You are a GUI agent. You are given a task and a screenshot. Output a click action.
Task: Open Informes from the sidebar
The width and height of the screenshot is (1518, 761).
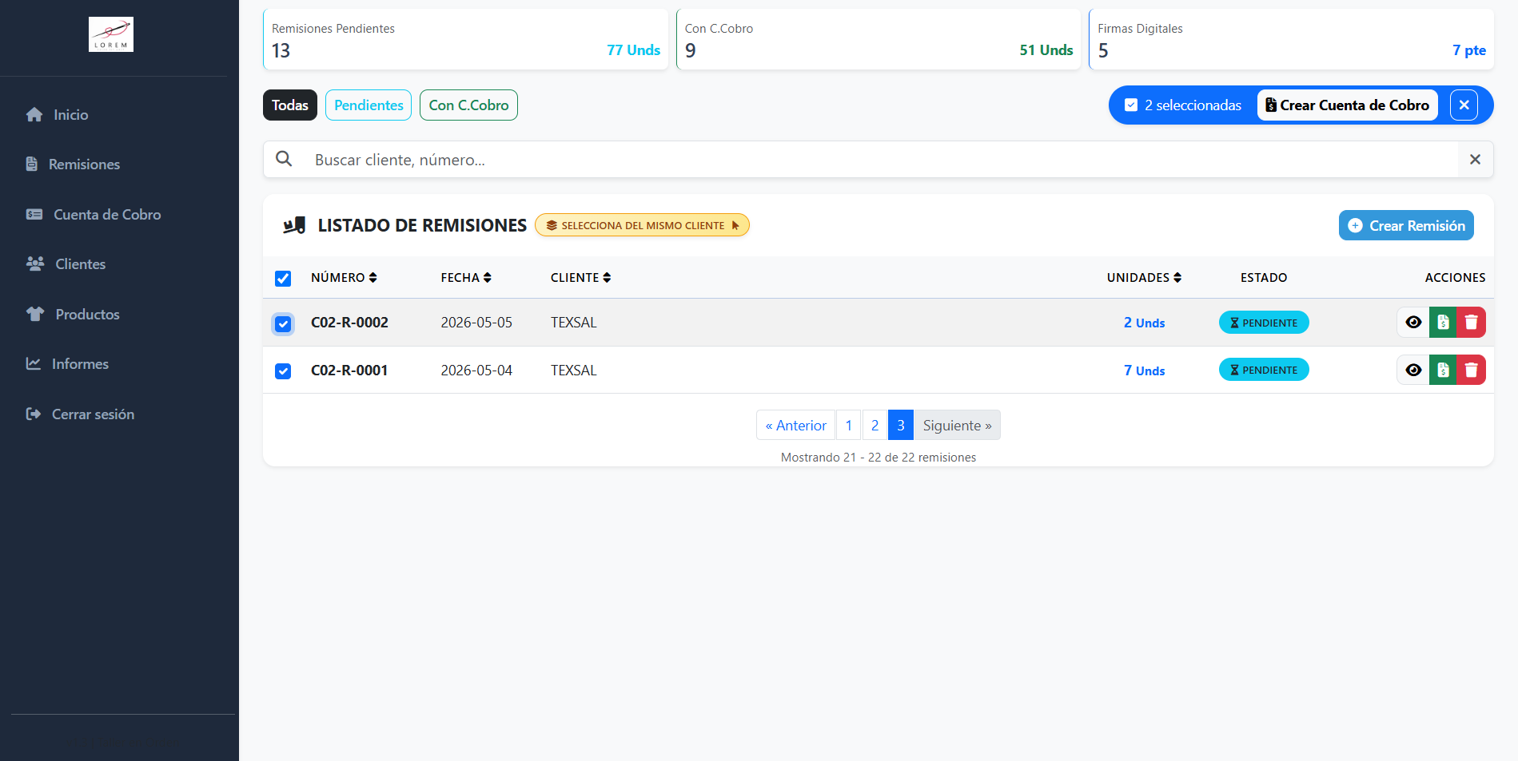pyautogui.click(x=67, y=364)
